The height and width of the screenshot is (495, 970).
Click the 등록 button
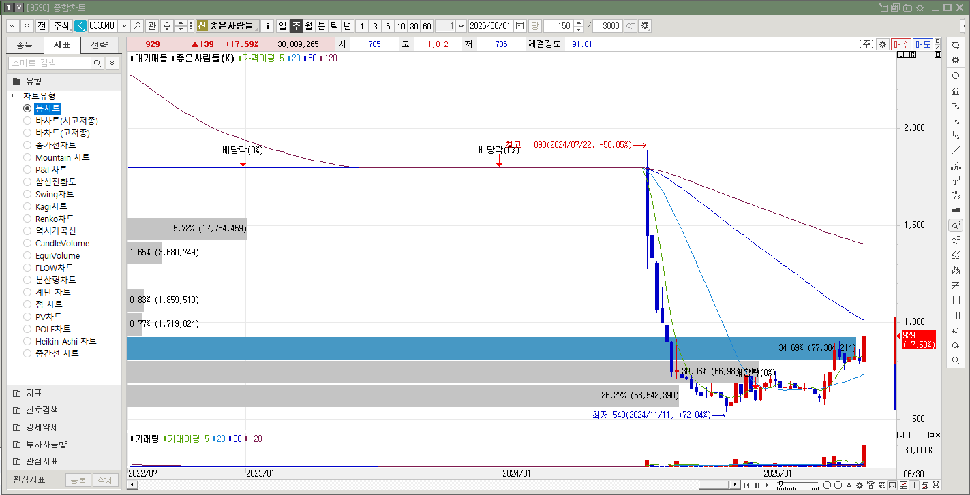coord(78,480)
